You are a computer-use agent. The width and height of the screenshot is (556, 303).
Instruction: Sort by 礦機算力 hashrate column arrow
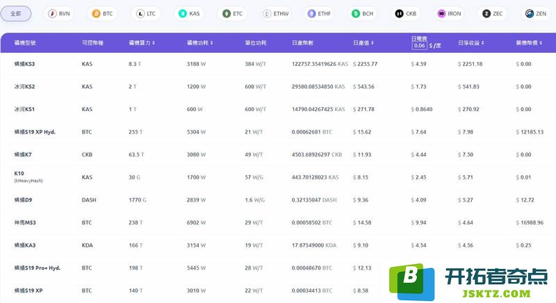154,43
